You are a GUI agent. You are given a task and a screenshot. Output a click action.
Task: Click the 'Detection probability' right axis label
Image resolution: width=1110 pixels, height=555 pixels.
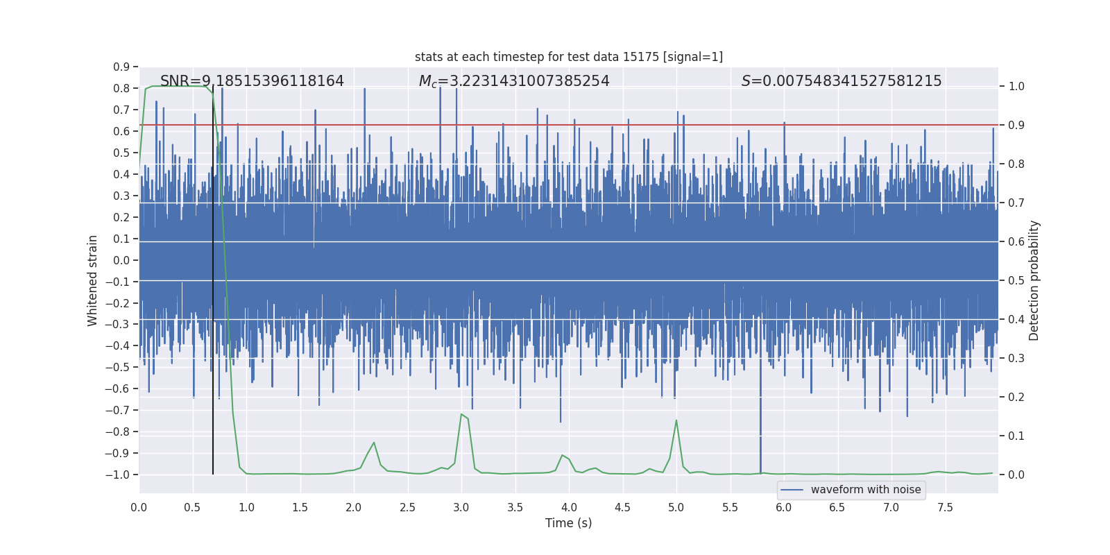(x=1034, y=280)
